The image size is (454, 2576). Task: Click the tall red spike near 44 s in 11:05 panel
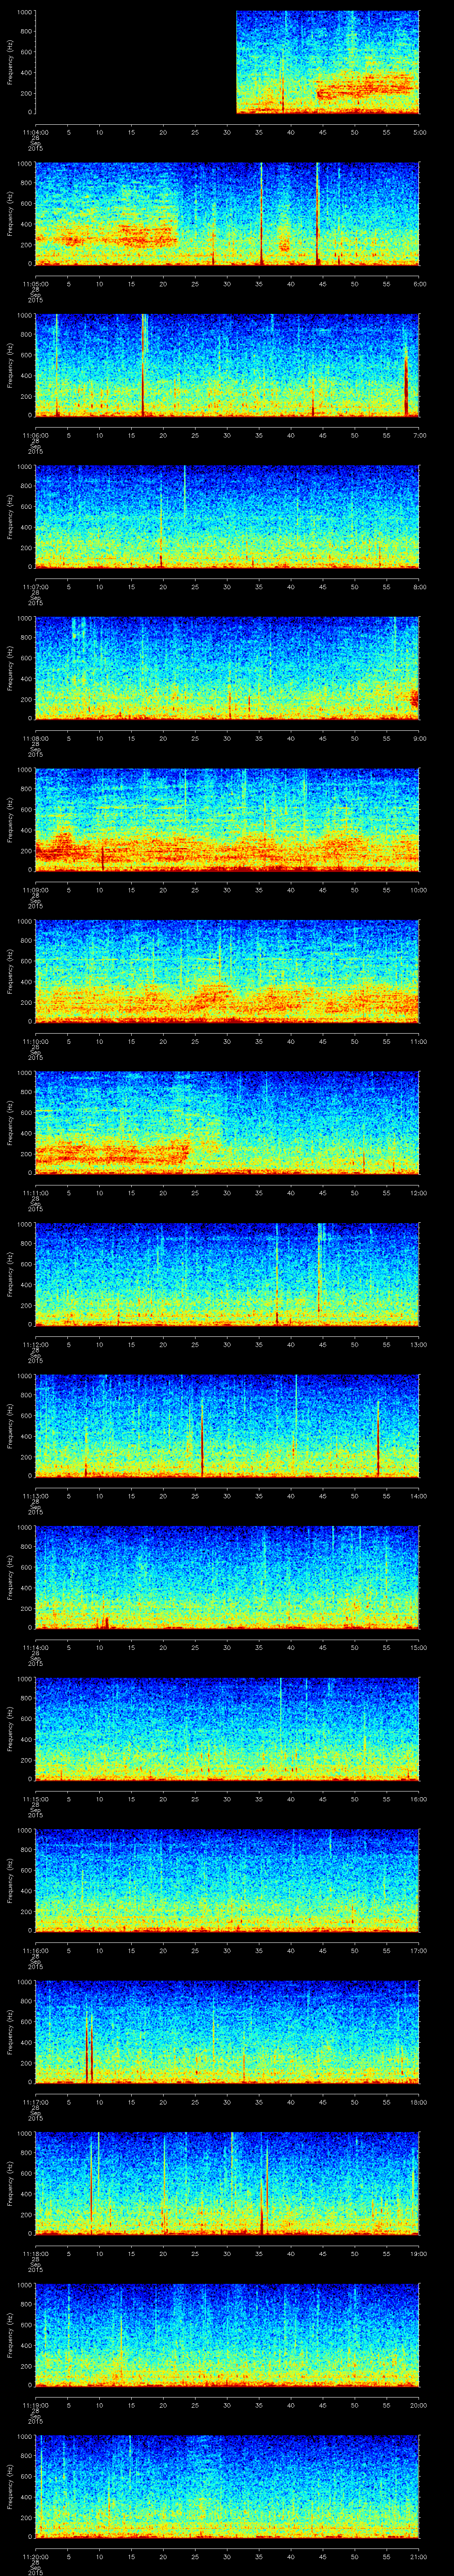click(x=317, y=214)
